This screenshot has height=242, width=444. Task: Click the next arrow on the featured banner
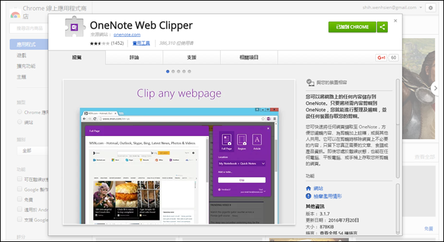click(x=435, y=88)
